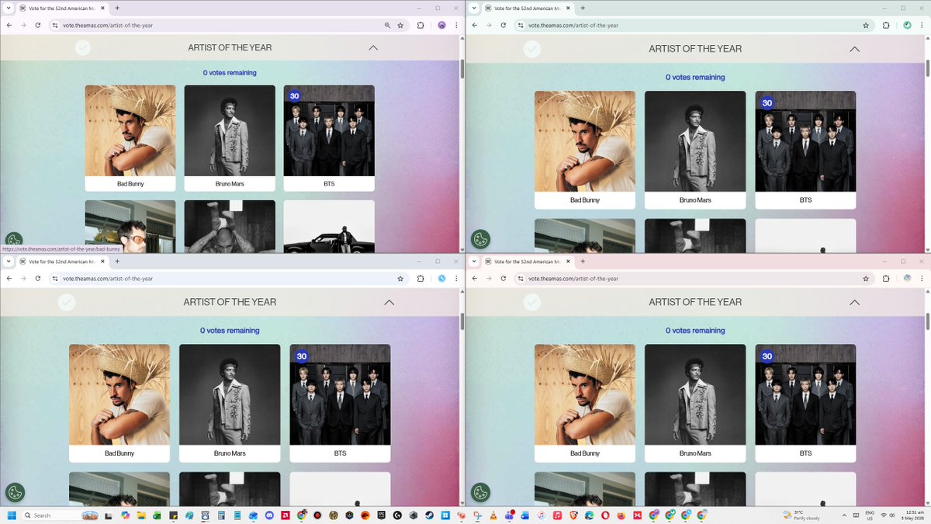Open Epic Games Launcher from taskbar
931x524 pixels.
click(382, 515)
